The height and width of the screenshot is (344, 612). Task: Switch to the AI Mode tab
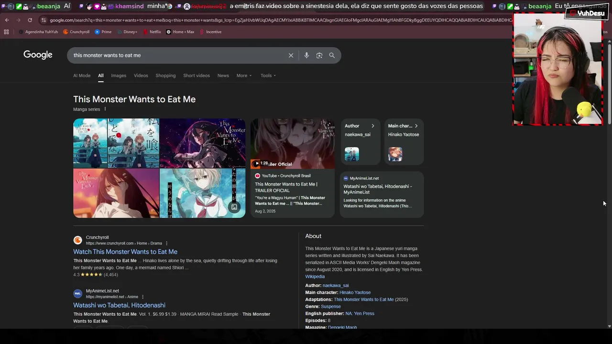[82, 75]
